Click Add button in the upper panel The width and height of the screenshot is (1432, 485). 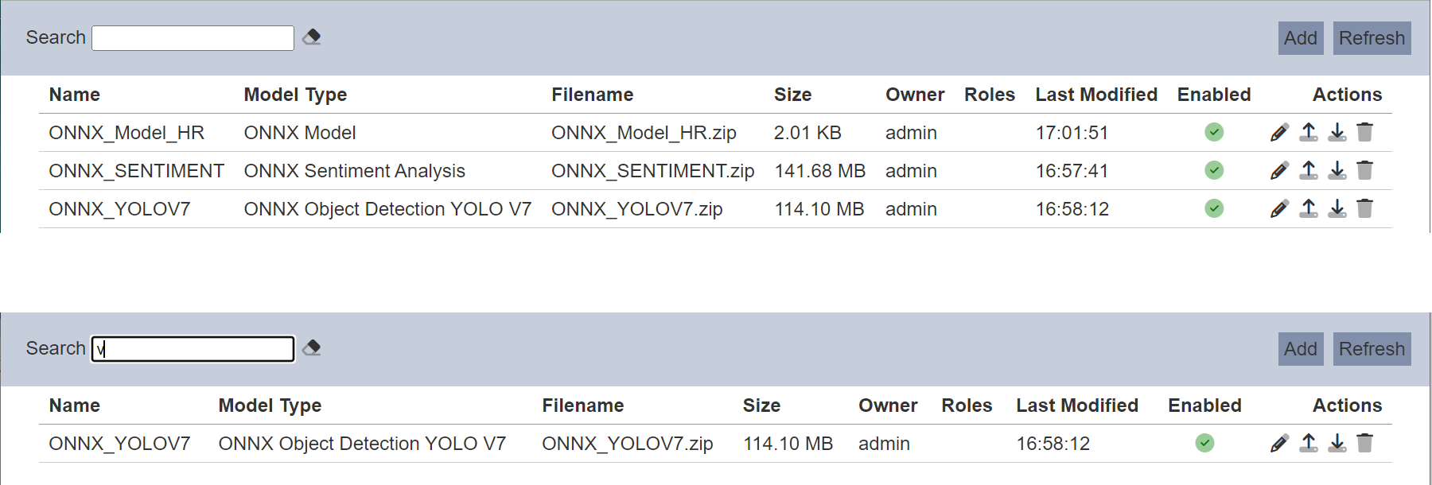coord(1301,38)
